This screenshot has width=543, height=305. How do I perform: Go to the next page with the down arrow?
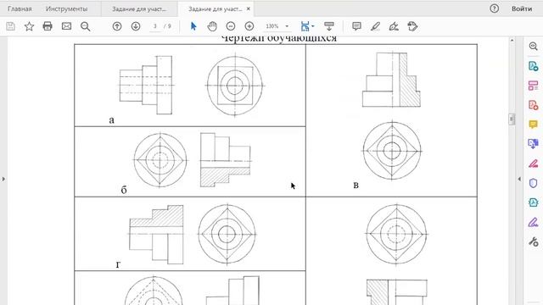tap(136, 26)
